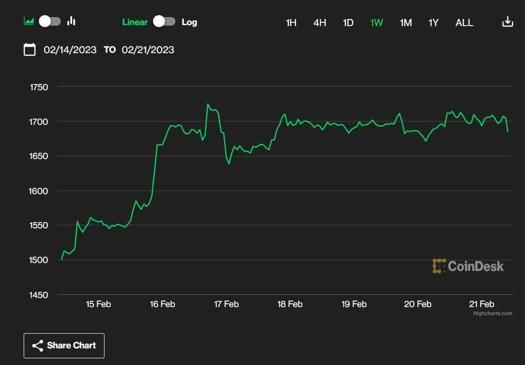Open the start date 02/14/2023 field

[70, 50]
